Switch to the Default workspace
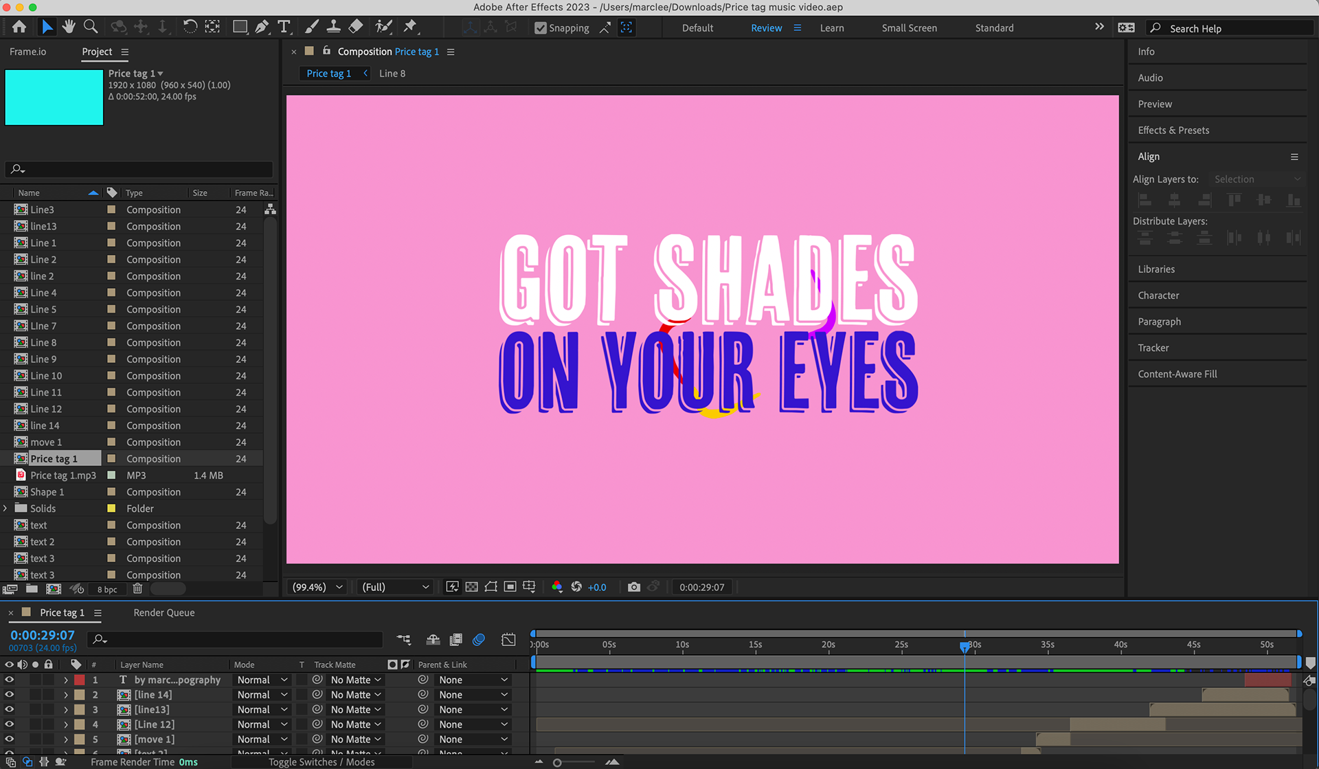This screenshot has height=769, width=1319. [697, 28]
